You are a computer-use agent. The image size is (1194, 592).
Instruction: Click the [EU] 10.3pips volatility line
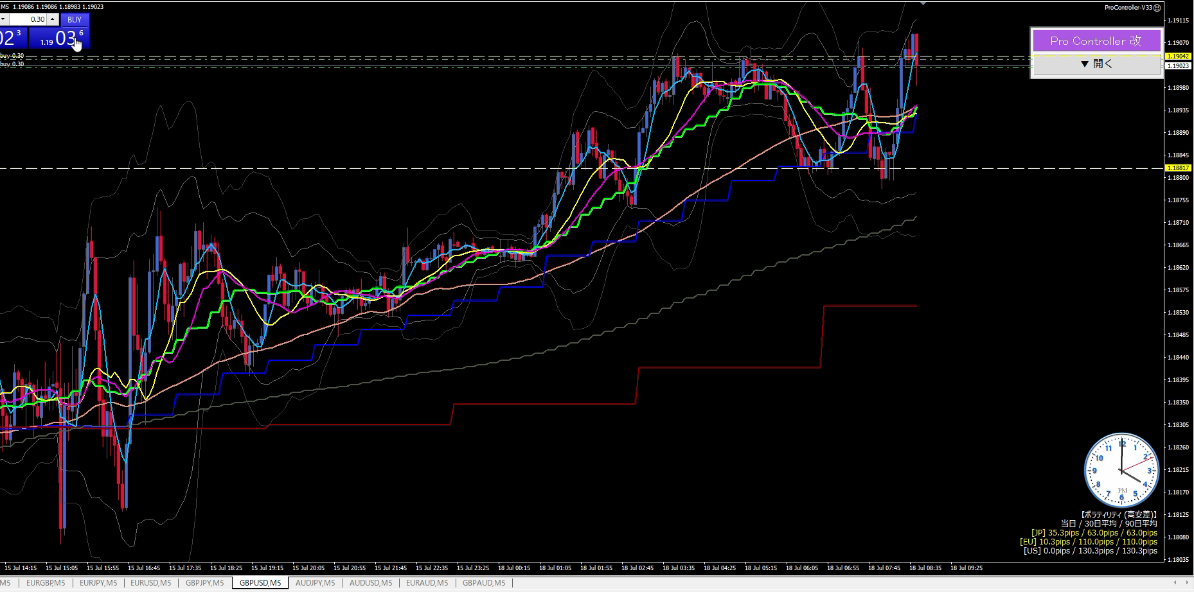1089,542
